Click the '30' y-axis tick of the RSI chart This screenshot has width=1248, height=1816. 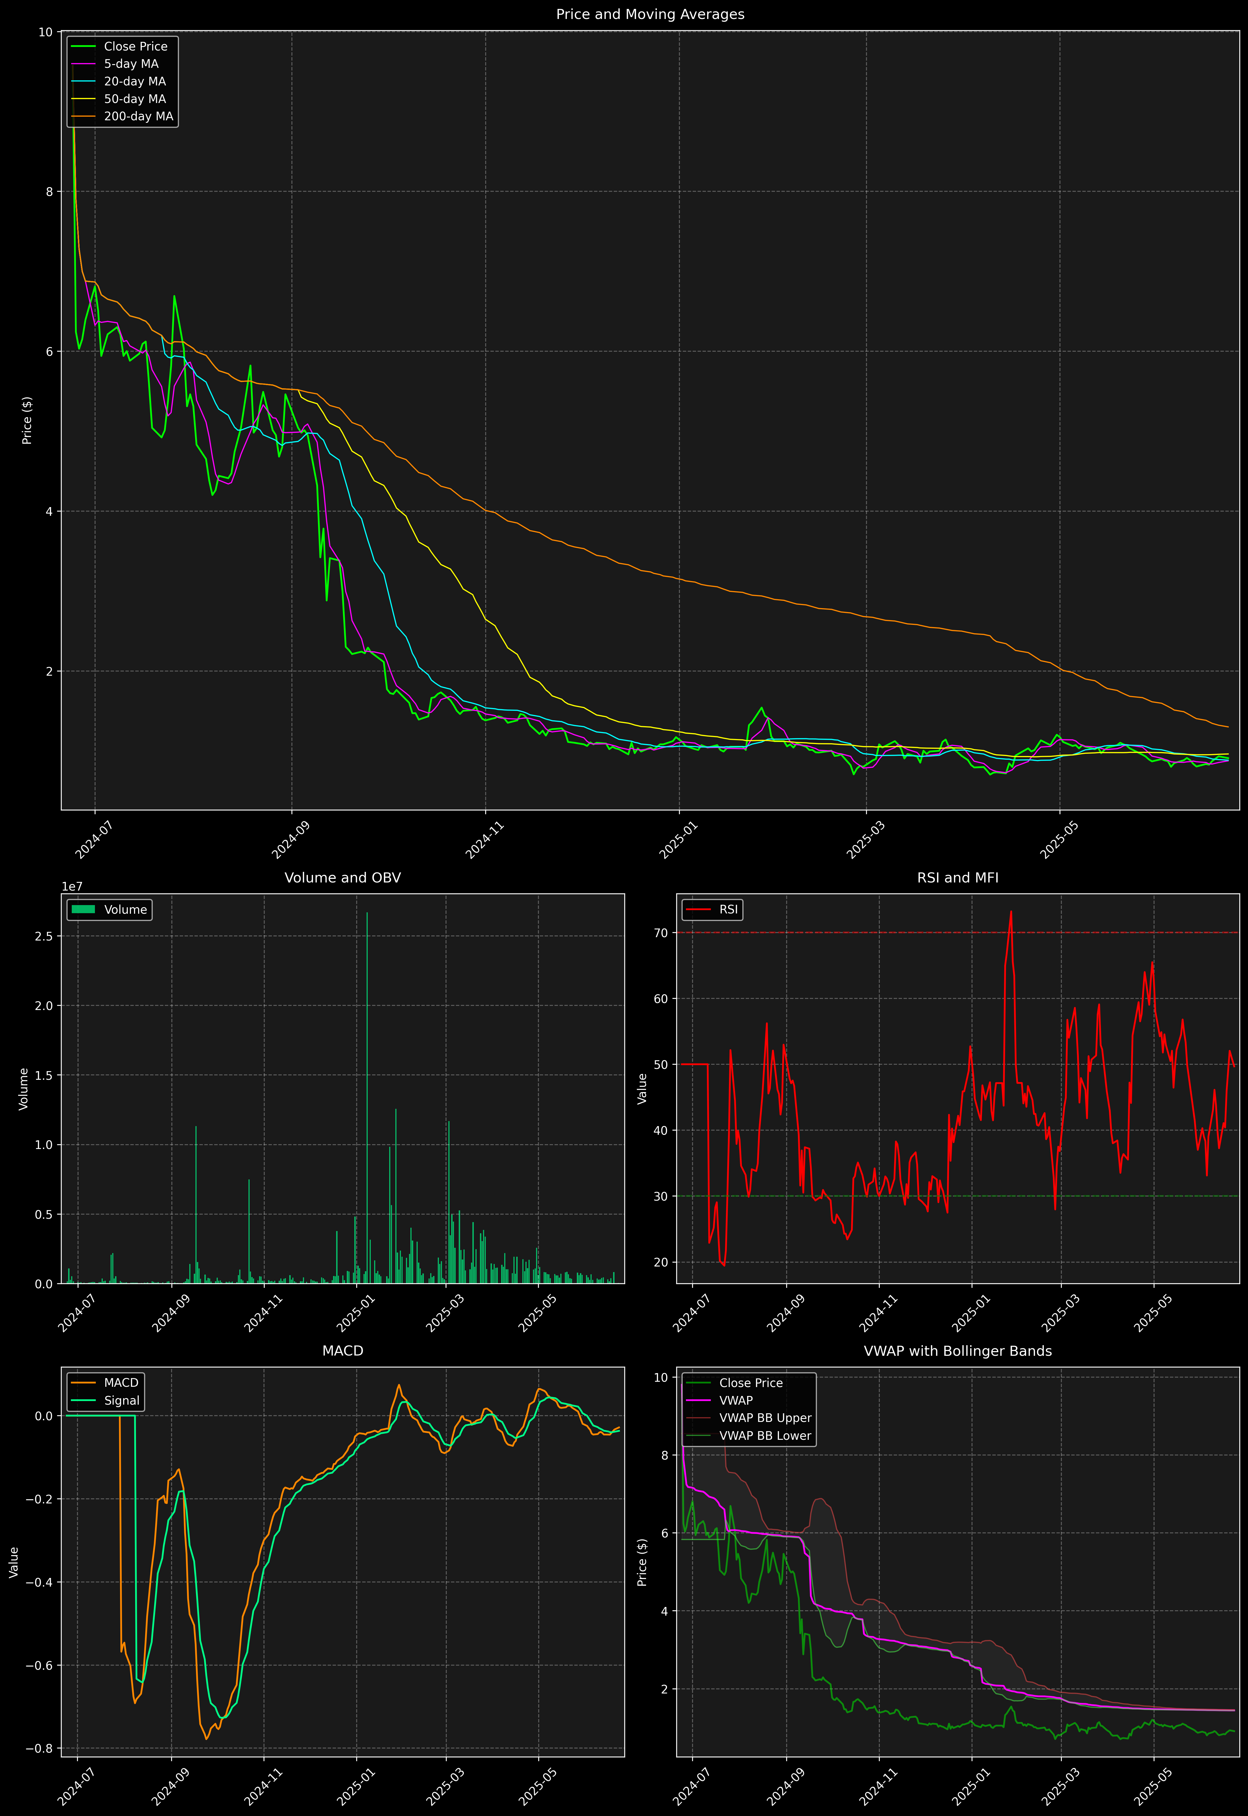[661, 1196]
